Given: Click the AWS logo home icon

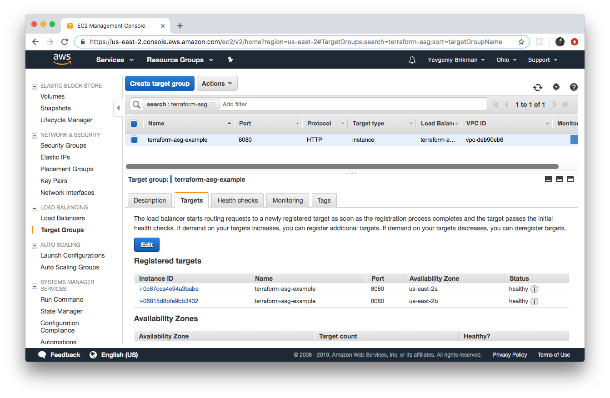Looking at the screenshot, I should click(62, 60).
